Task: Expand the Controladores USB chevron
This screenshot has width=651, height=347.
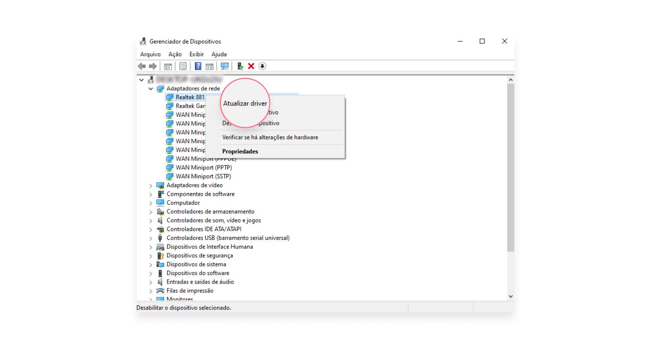Action: tap(151, 238)
